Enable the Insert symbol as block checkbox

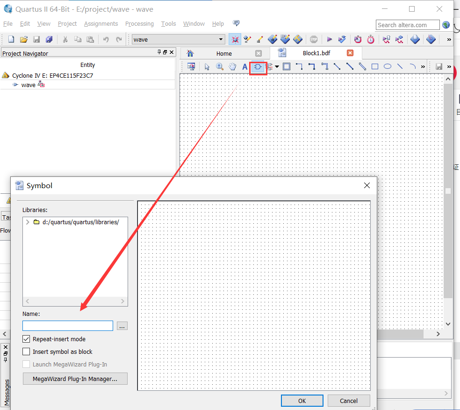(x=26, y=351)
